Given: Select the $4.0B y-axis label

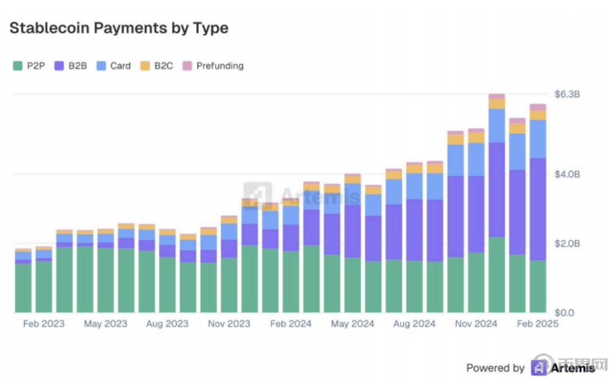Looking at the screenshot, I should pos(567,174).
